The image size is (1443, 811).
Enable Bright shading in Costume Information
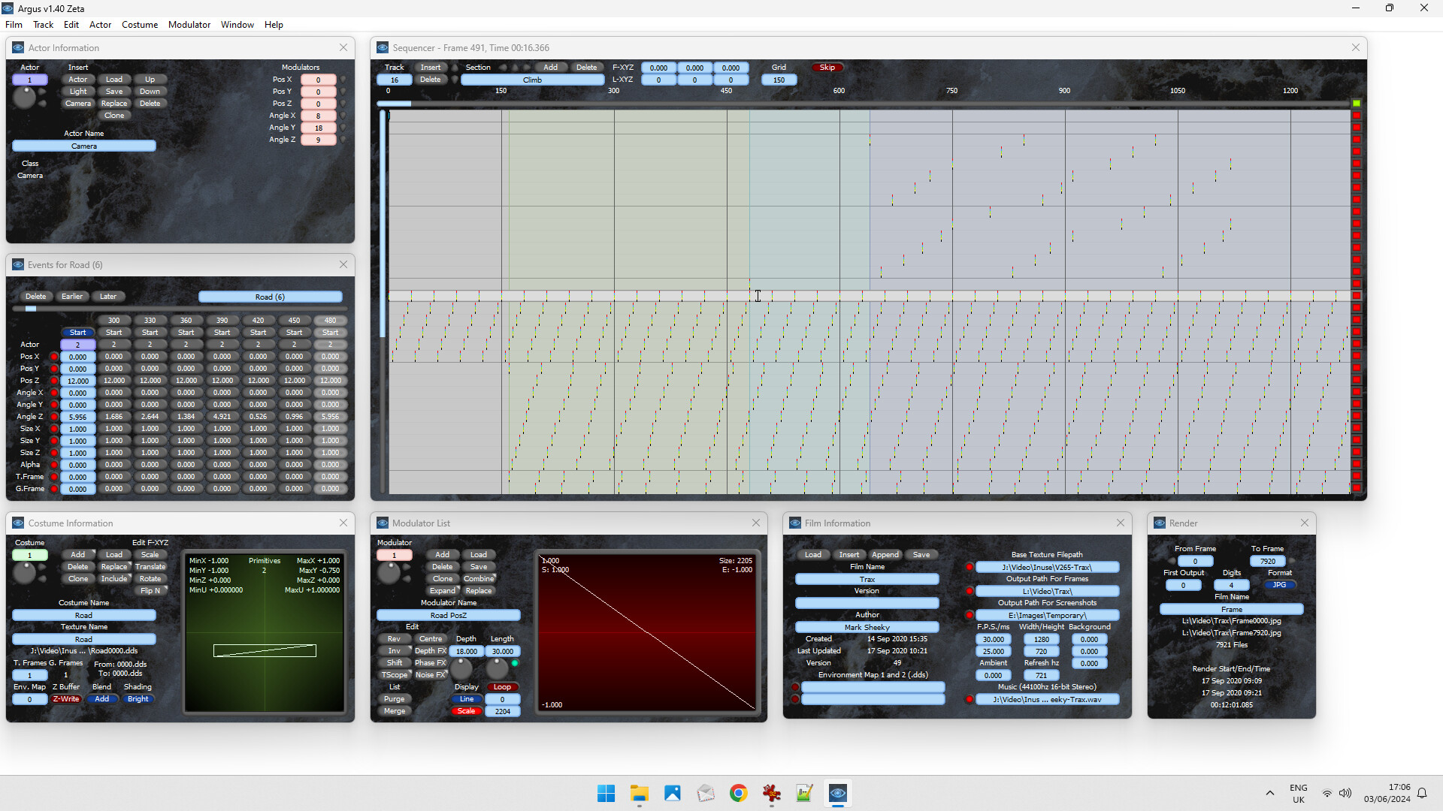[138, 699]
